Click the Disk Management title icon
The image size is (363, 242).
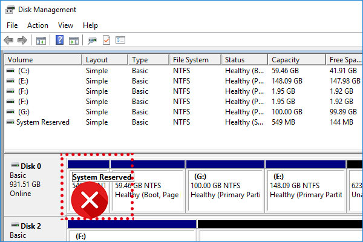[10, 10]
